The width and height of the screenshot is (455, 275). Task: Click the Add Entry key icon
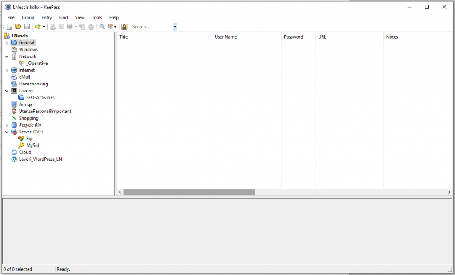(38, 27)
